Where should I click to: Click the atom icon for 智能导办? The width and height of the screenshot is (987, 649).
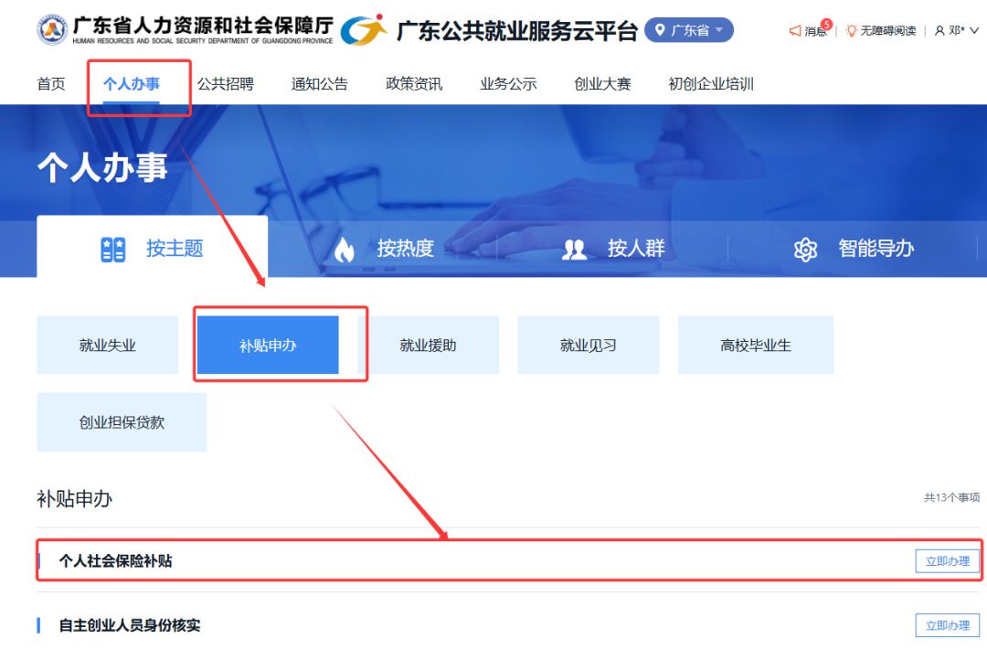point(805,249)
